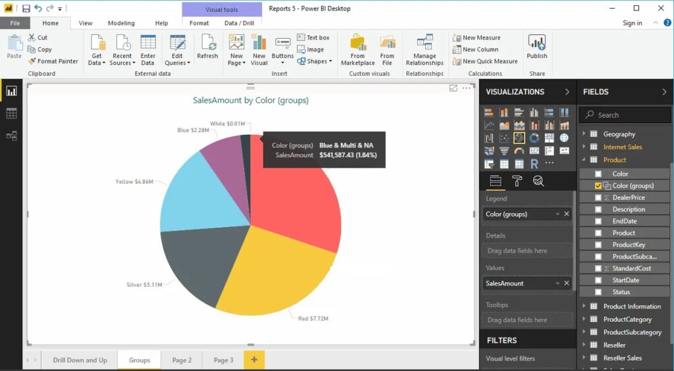Open the File menu tab
Image resolution: width=674 pixels, height=371 pixels.
point(15,23)
